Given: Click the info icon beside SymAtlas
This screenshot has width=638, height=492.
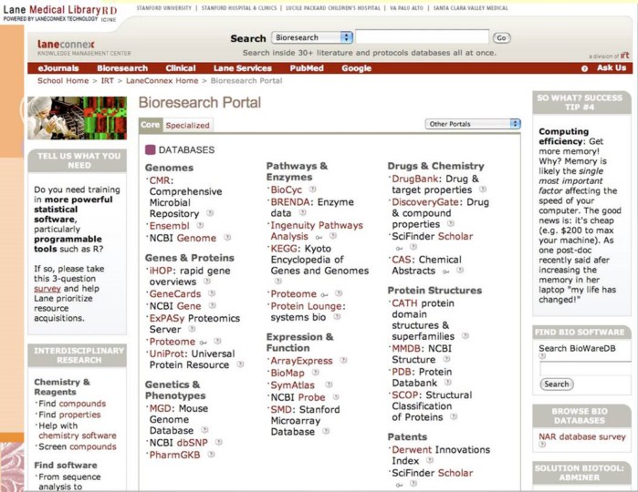Looking at the screenshot, I should (x=321, y=385).
